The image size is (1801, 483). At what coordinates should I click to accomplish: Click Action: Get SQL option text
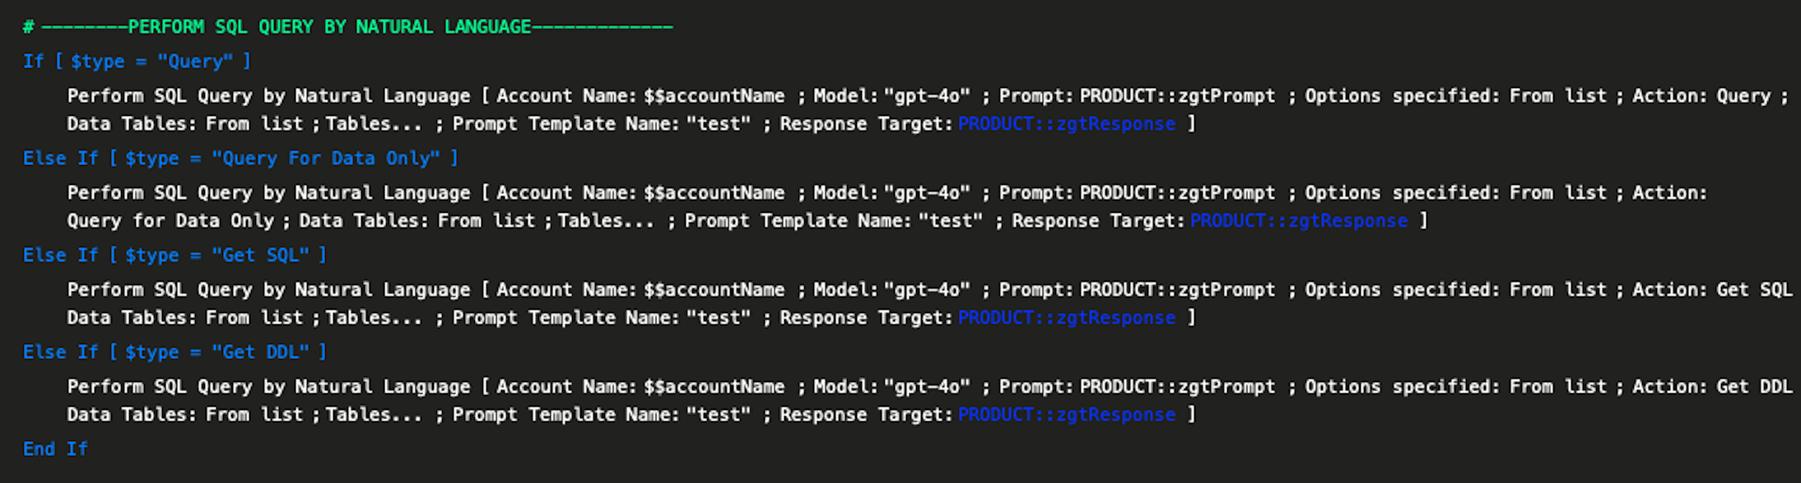tap(1712, 290)
